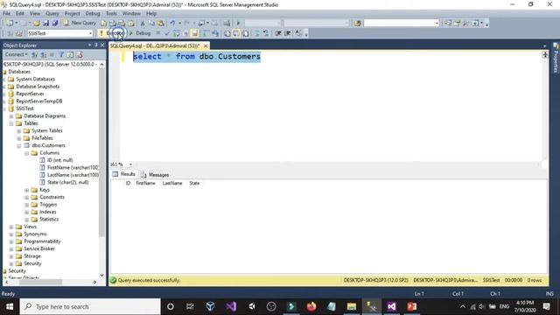Click the Parse checkmark icon
560x315 pixels.
[x=167, y=33]
